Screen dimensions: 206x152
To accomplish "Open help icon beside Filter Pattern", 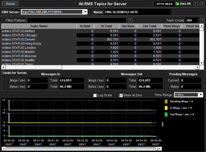I will pos(130,20).
